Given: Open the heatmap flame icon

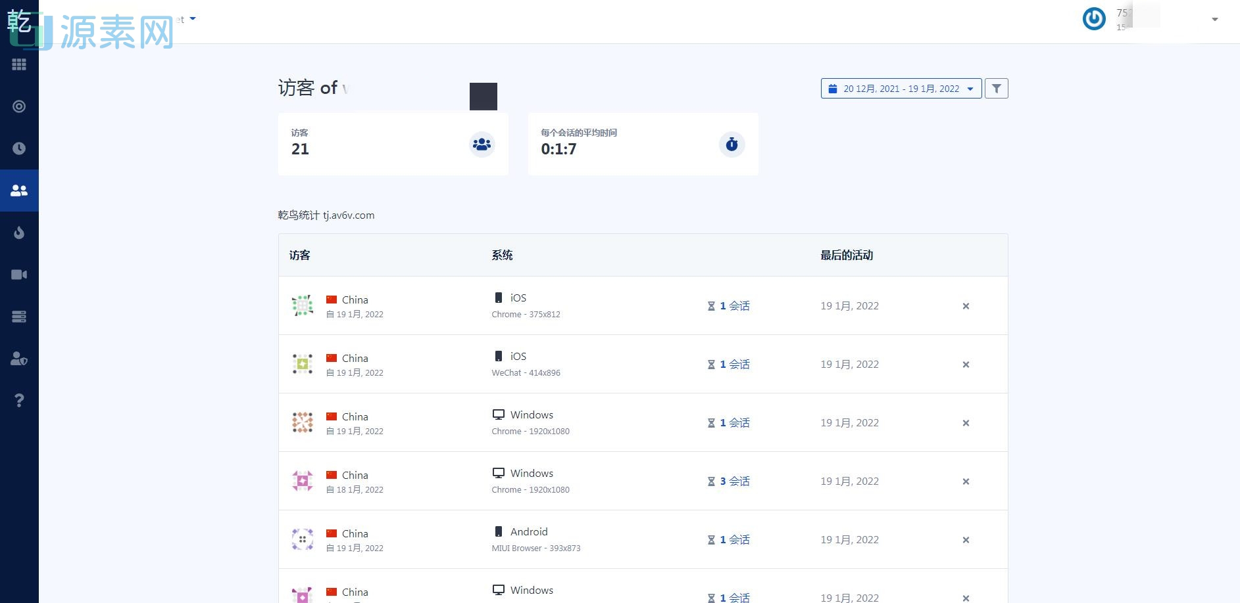Looking at the screenshot, I should pyautogui.click(x=19, y=232).
